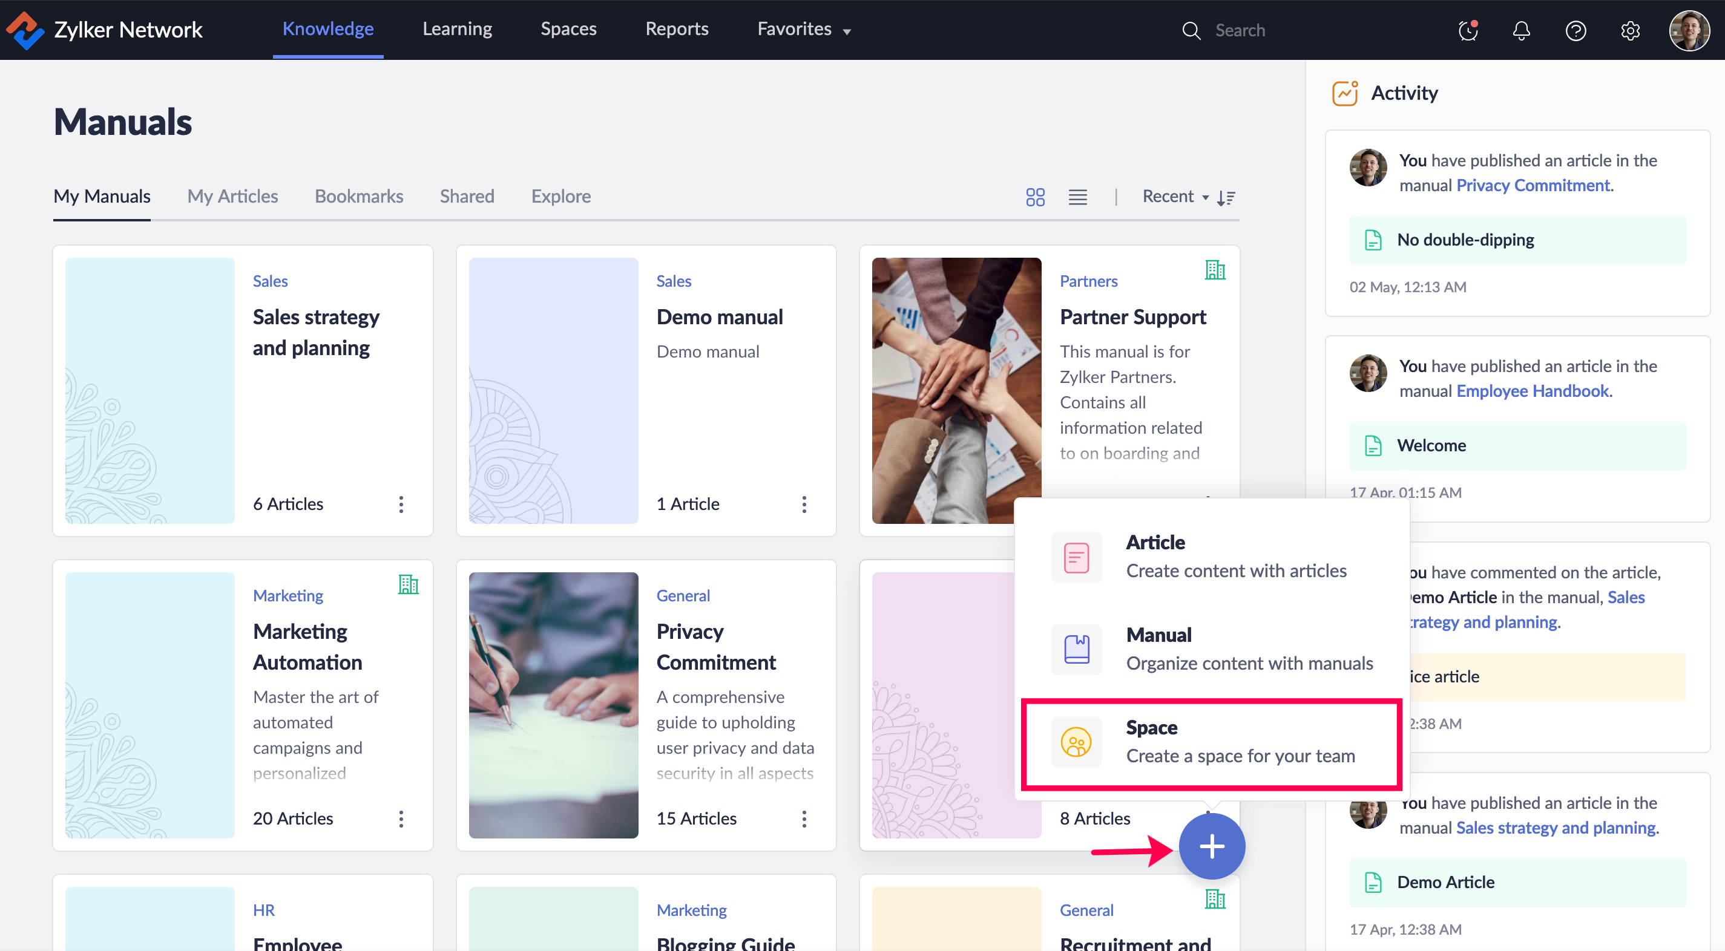Select the Bookmarks tab

[359, 197]
